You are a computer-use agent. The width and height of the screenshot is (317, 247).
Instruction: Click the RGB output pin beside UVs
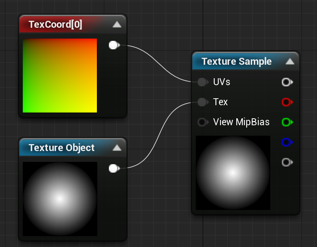tap(287, 82)
